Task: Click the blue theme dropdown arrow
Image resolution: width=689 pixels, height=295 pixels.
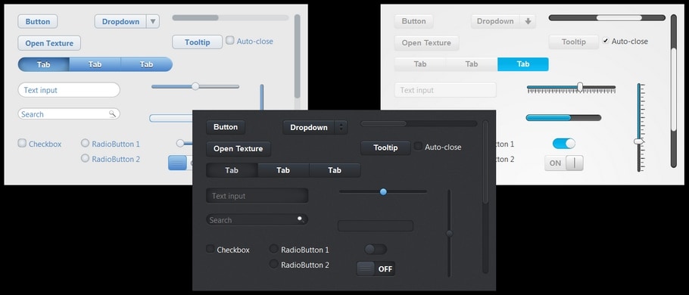Action: 153,21
